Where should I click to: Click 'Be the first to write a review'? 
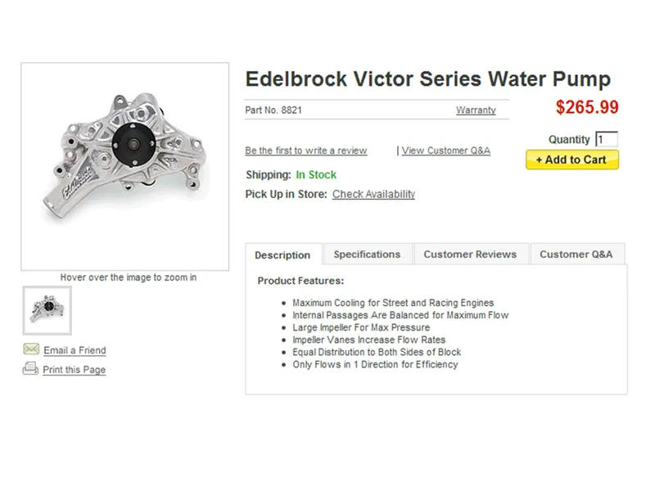click(x=305, y=151)
